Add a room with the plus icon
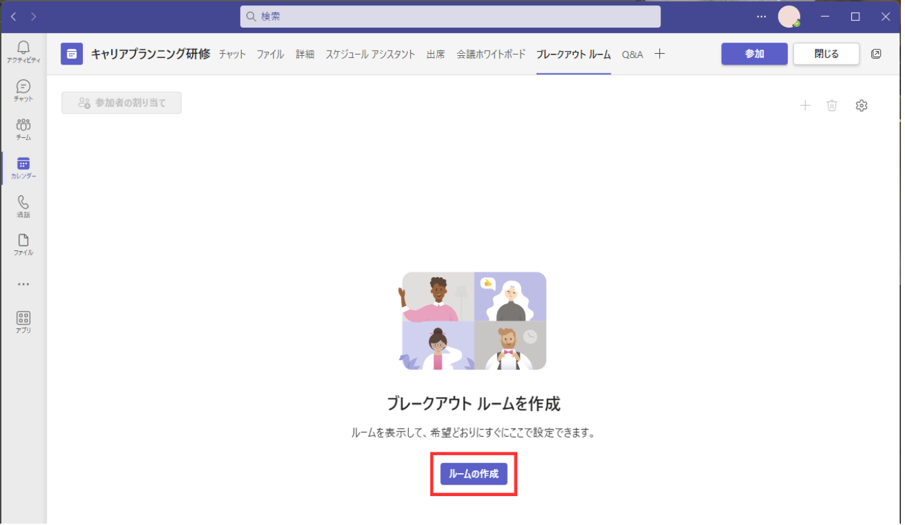 coord(805,105)
